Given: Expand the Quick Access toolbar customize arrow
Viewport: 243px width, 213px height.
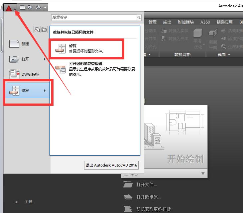Looking at the screenshot, I should point(45,7).
